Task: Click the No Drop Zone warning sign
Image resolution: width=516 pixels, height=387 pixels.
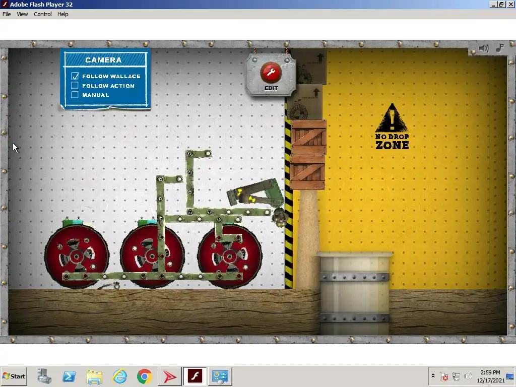Action: [x=392, y=126]
